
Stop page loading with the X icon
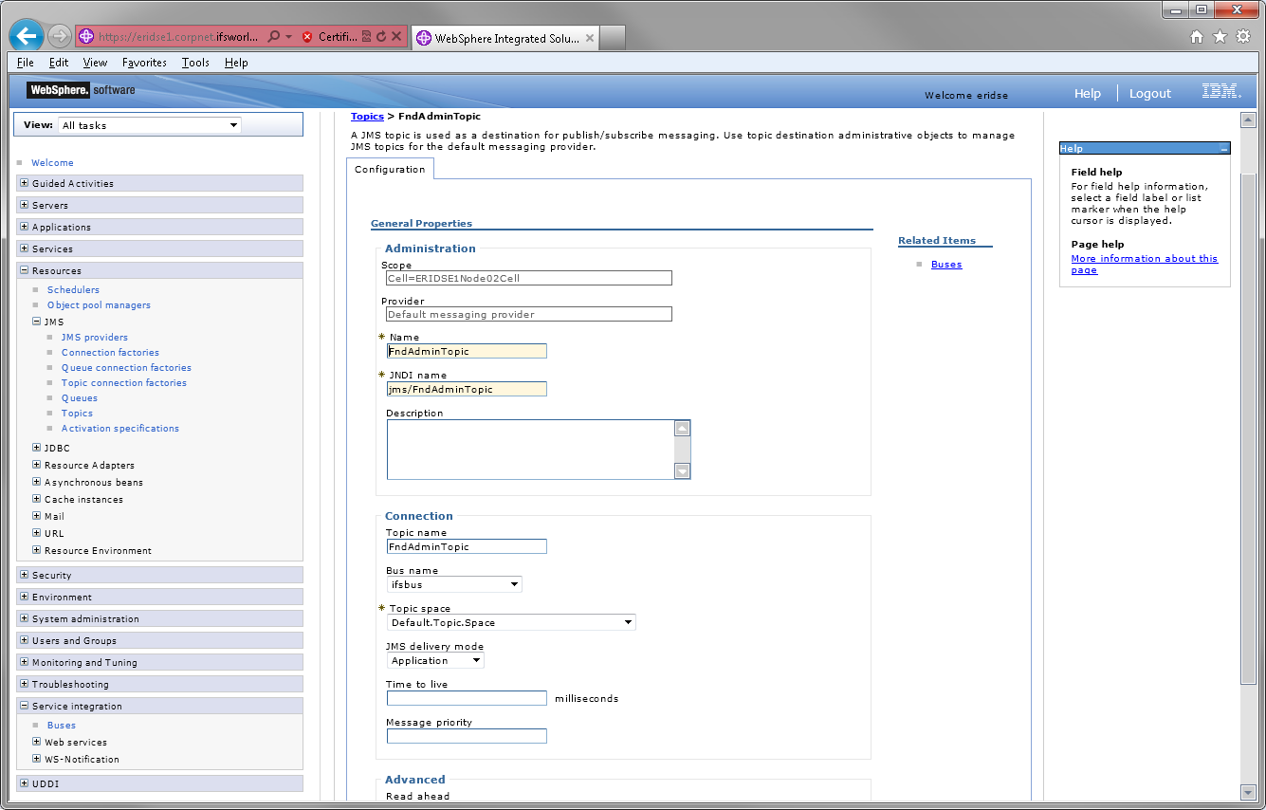[x=395, y=36]
